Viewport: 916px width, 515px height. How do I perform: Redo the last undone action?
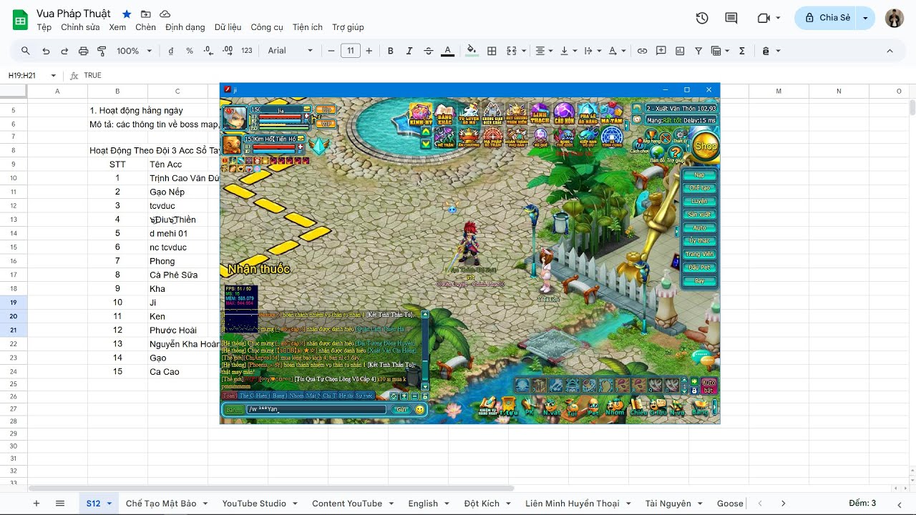(64, 51)
